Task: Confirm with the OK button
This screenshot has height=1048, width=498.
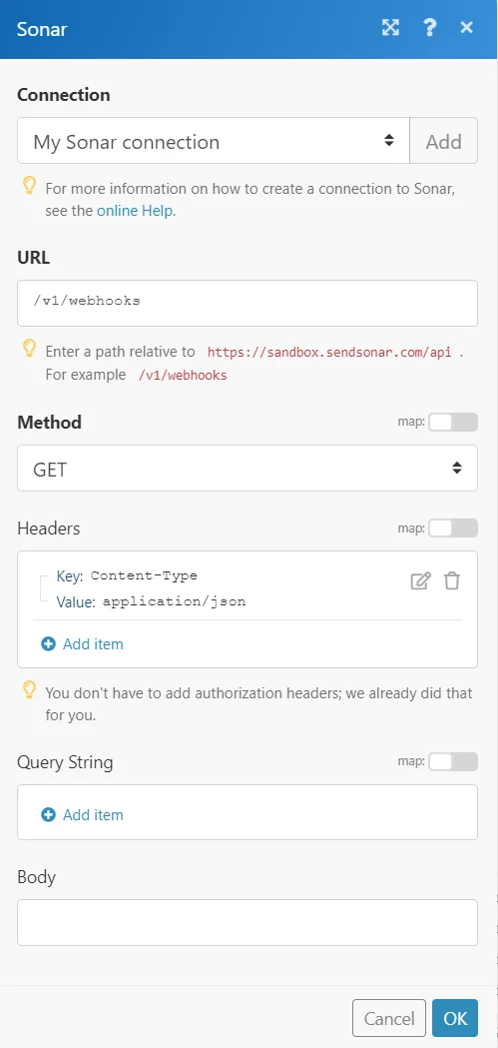Action: pyautogui.click(x=455, y=1018)
